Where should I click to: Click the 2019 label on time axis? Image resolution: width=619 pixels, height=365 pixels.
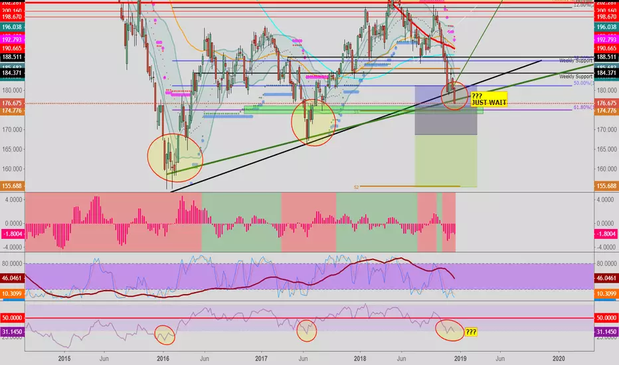point(460,358)
